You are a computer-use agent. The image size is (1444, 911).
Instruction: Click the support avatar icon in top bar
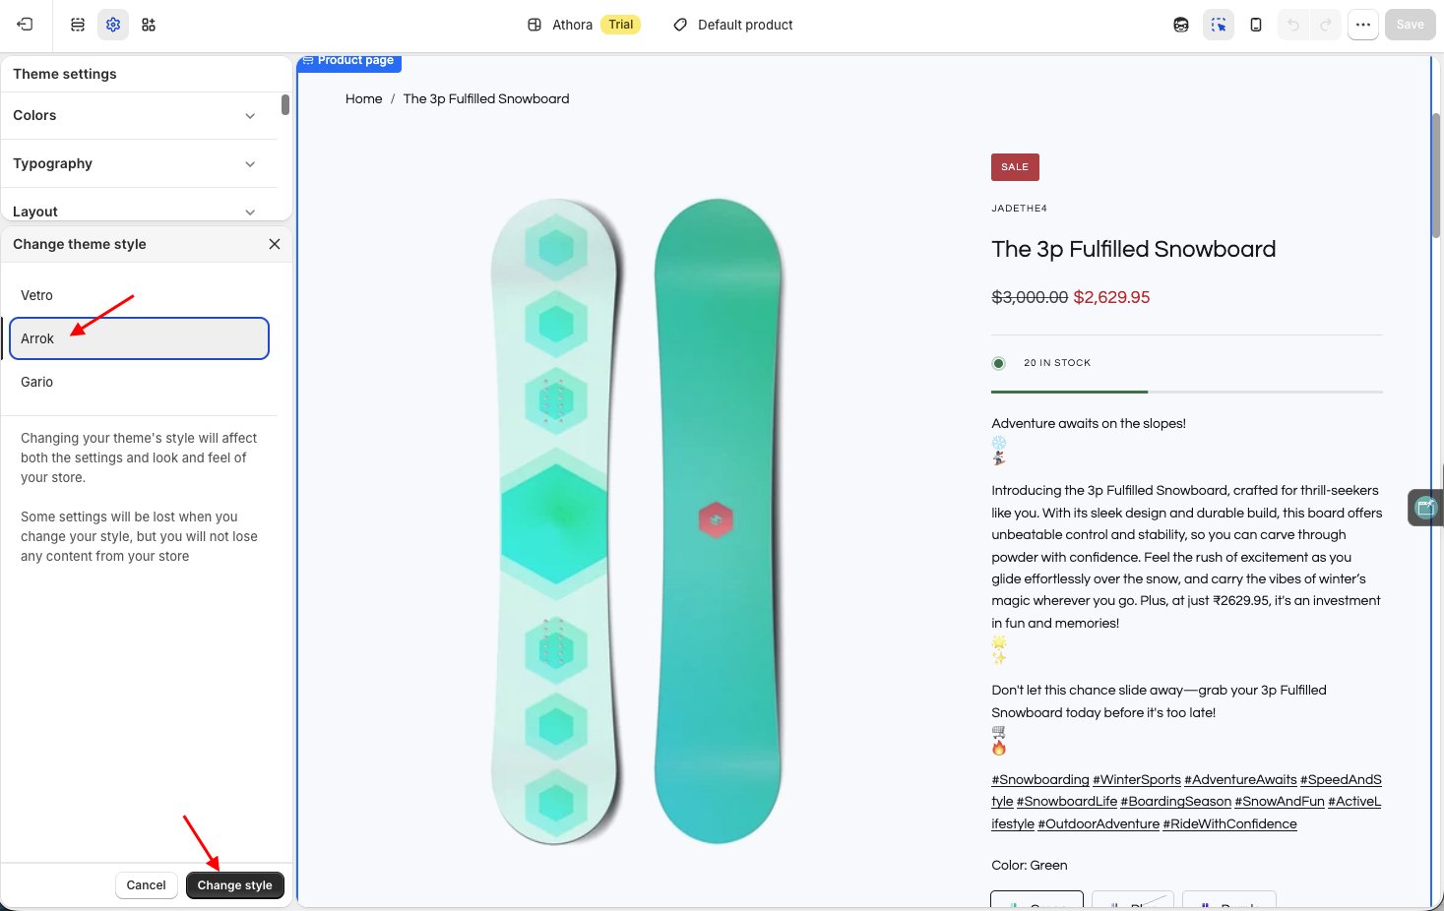tap(1181, 25)
